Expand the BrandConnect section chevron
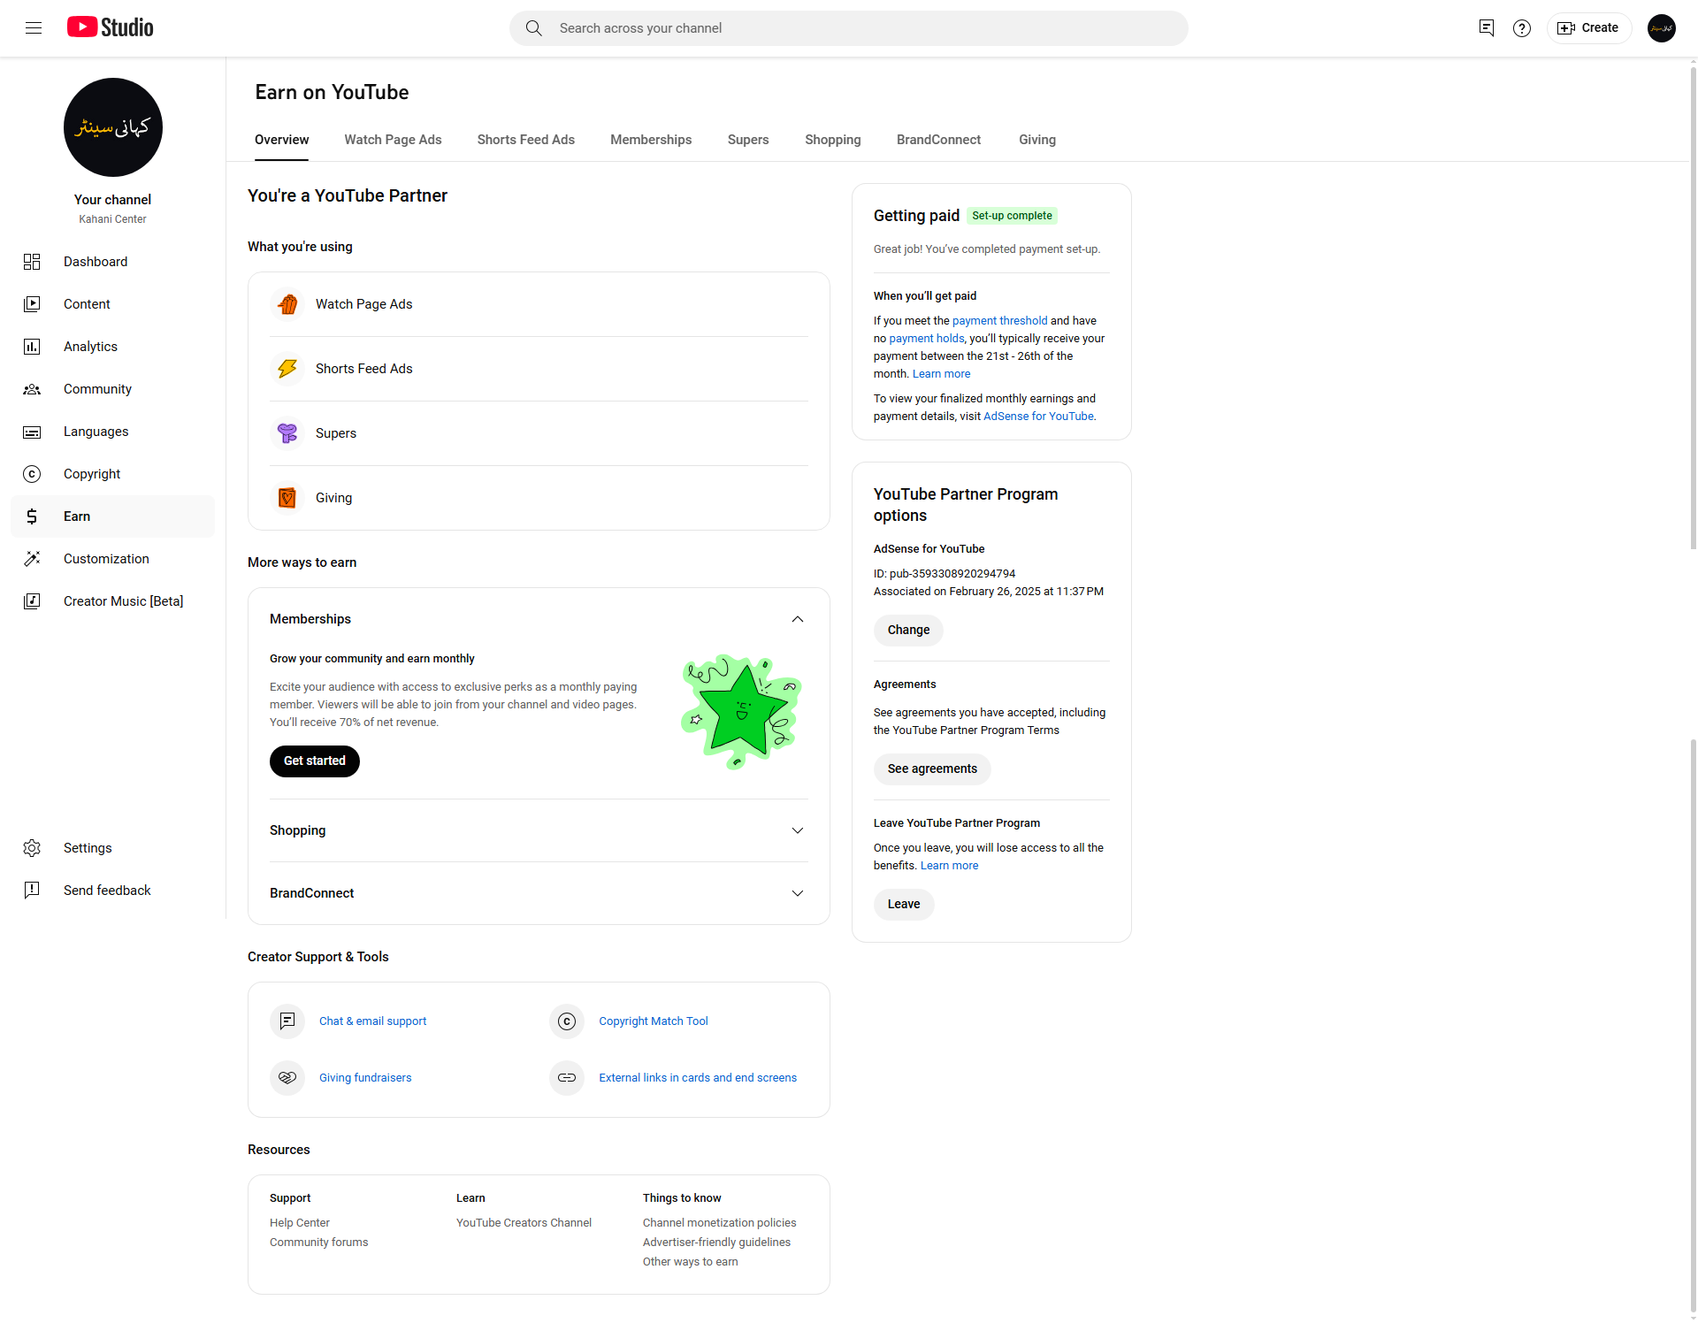 pos(798,893)
